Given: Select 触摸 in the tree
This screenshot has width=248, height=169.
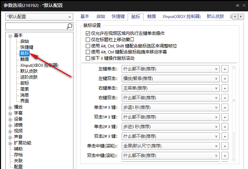Looking at the screenshot, I should click(x=24, y=59).
